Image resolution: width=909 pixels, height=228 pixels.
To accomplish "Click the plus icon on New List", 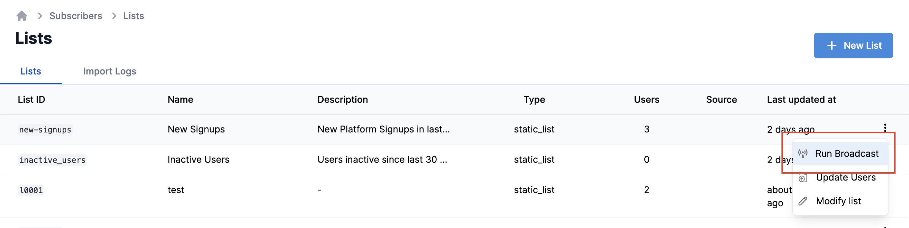I will tap(831, 45).
